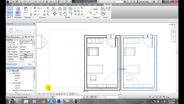This screenshot has width=184, height=104.
Task: Collapse the Views (all) tree node
Action: click(7, 71)
